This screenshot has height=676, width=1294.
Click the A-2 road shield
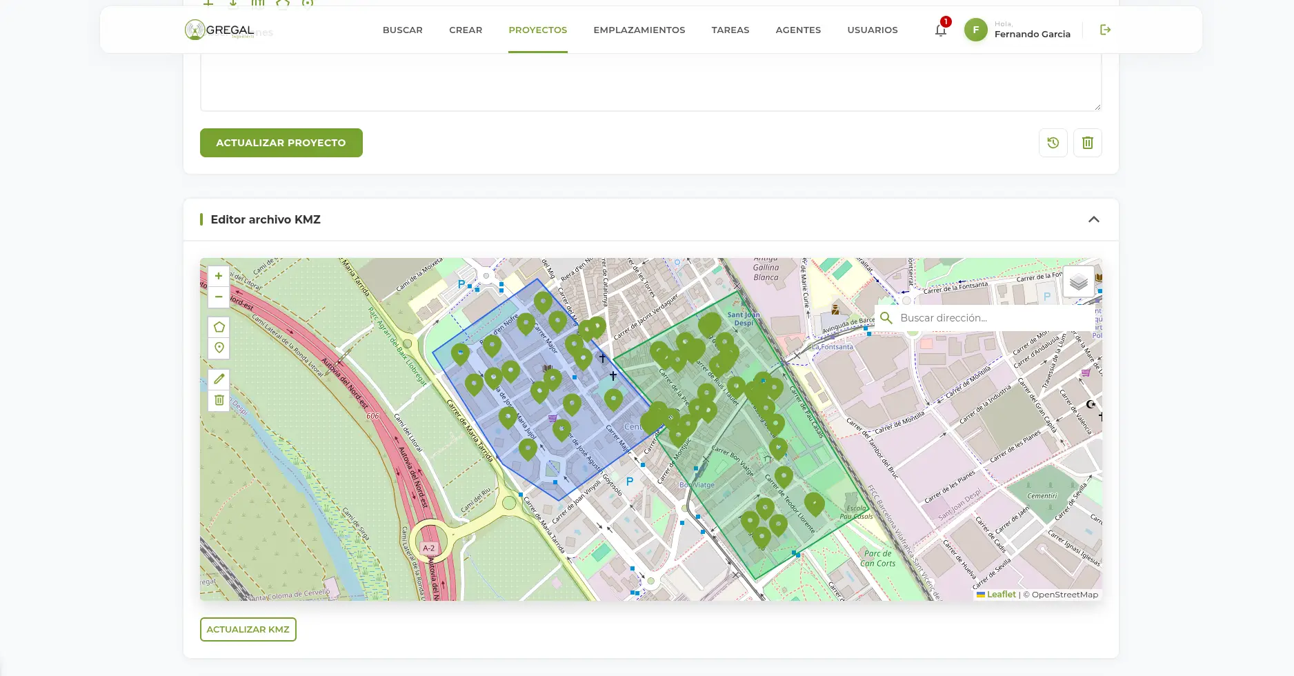(429, 548)
